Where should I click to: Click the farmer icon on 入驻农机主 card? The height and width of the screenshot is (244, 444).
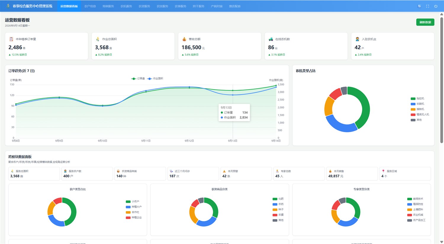357,39
